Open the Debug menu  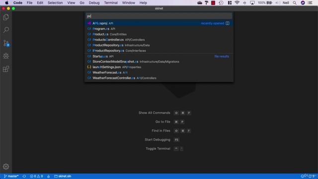[94, 3]
